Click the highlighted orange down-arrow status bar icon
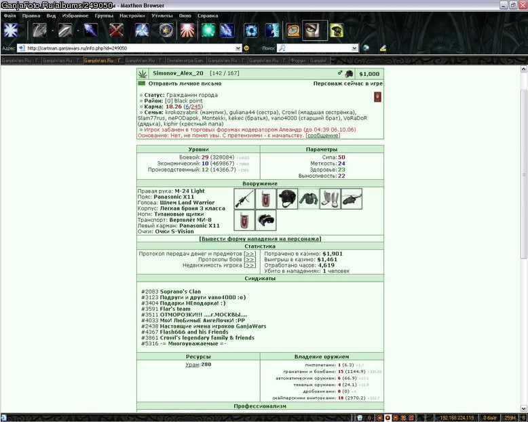Viewport: 528px width, 422px height. click(x=388, y=418)
